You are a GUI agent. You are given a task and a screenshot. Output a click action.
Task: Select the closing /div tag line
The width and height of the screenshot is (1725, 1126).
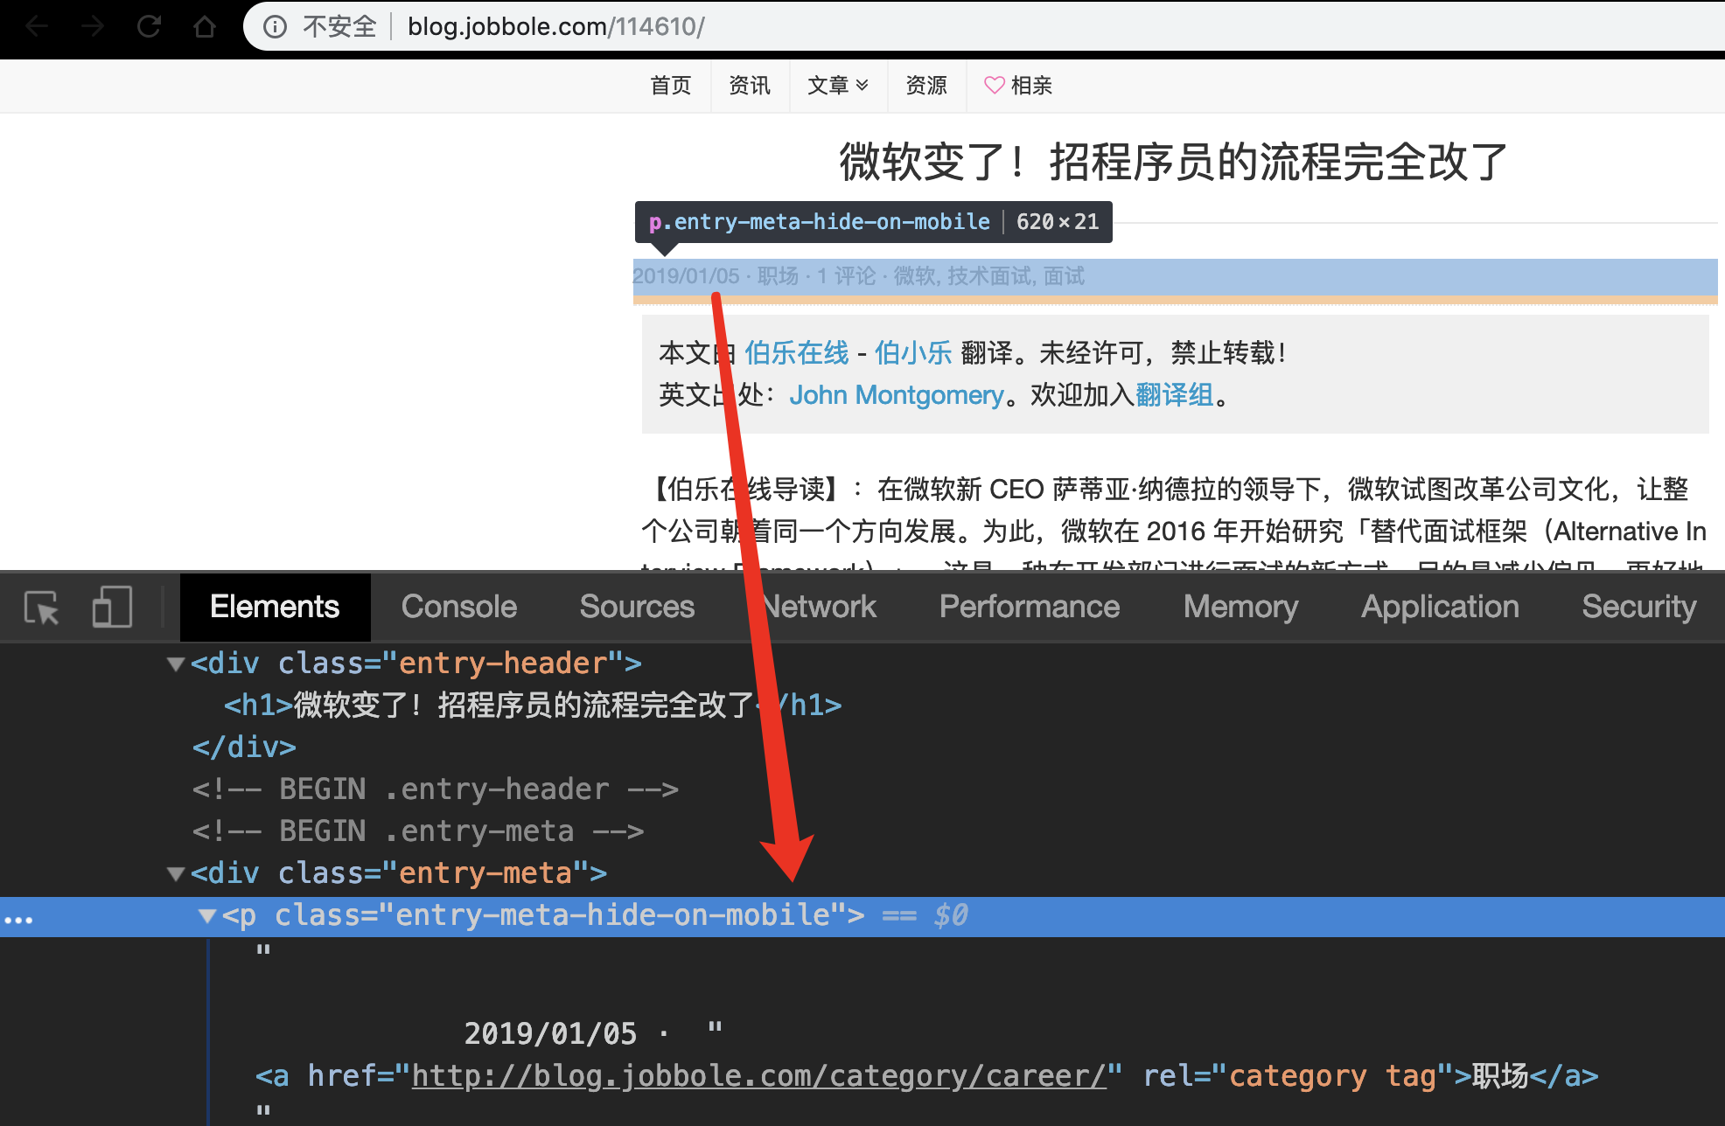[244, 747]
